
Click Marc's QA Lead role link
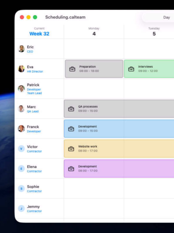[x=33, y=111]
